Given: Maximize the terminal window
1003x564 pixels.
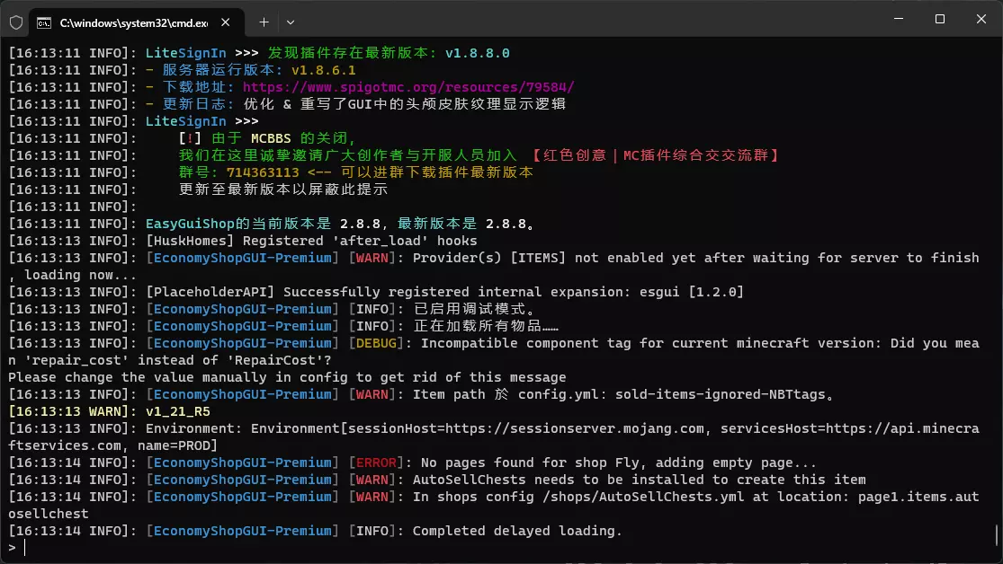Looking at the screenshot, I should [940, 19].
